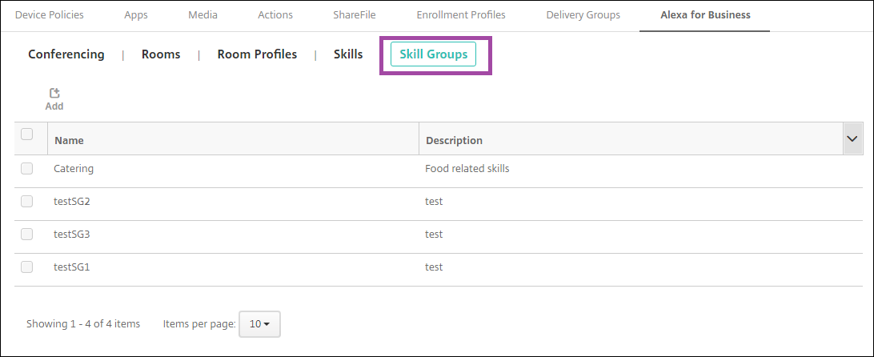Check the Catering row checkbox
The height and width of the screenshot is (357, 874).
point(27,169)
